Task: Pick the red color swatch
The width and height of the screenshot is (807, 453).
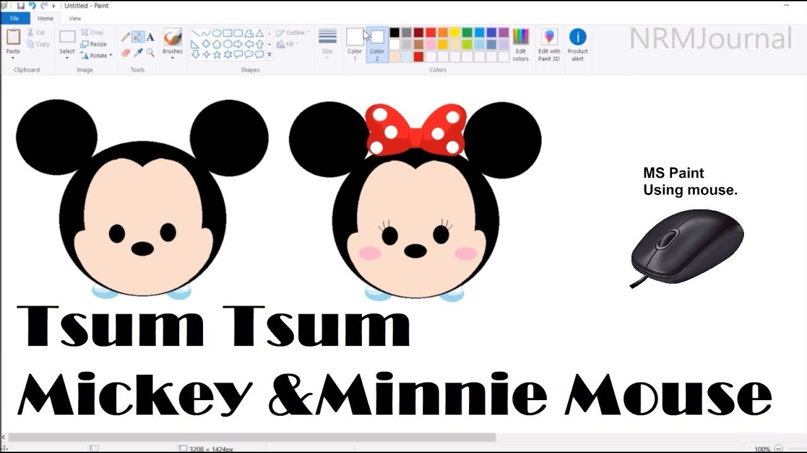Action: pyautogui.click(x=431, y=33)
